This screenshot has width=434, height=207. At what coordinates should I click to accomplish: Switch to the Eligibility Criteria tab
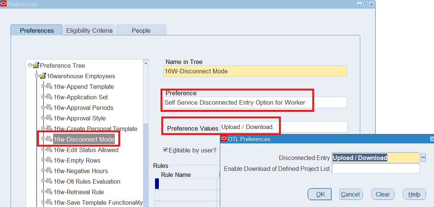click(89, 30)
